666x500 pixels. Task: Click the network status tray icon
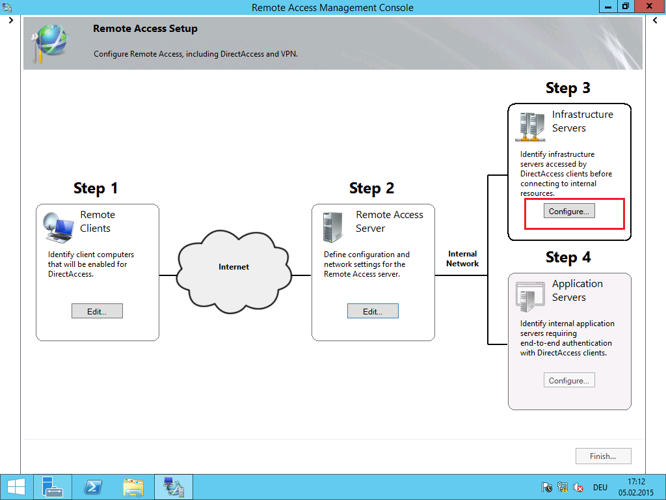point(563,487)
